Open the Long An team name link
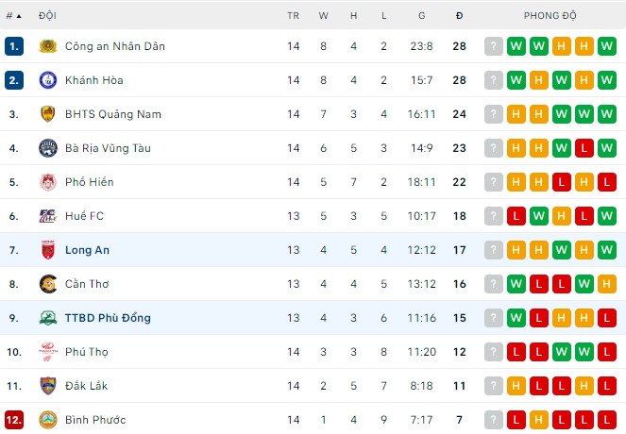The width and height of the screenshot is (626, 434). 87,250
